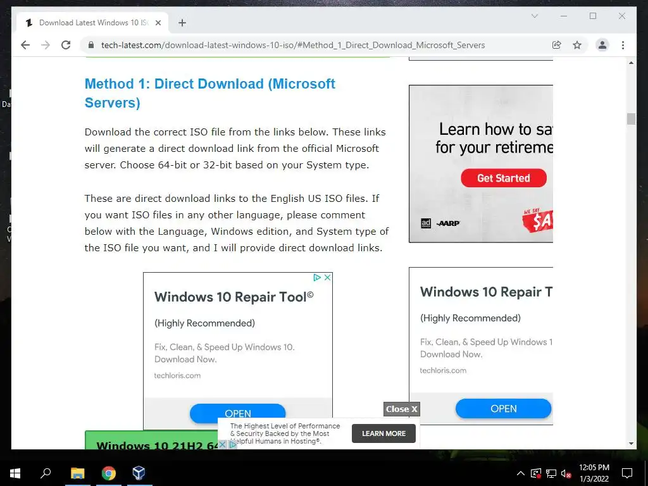Click the Close X overlay button

tap(401, 409)
